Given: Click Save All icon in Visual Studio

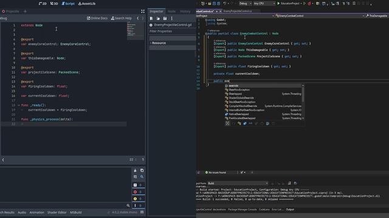Looking at the screenshot, I should click(219, 4).
